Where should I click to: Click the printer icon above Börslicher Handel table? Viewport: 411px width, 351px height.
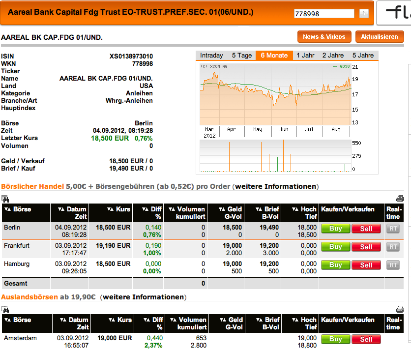click(400, 199)
